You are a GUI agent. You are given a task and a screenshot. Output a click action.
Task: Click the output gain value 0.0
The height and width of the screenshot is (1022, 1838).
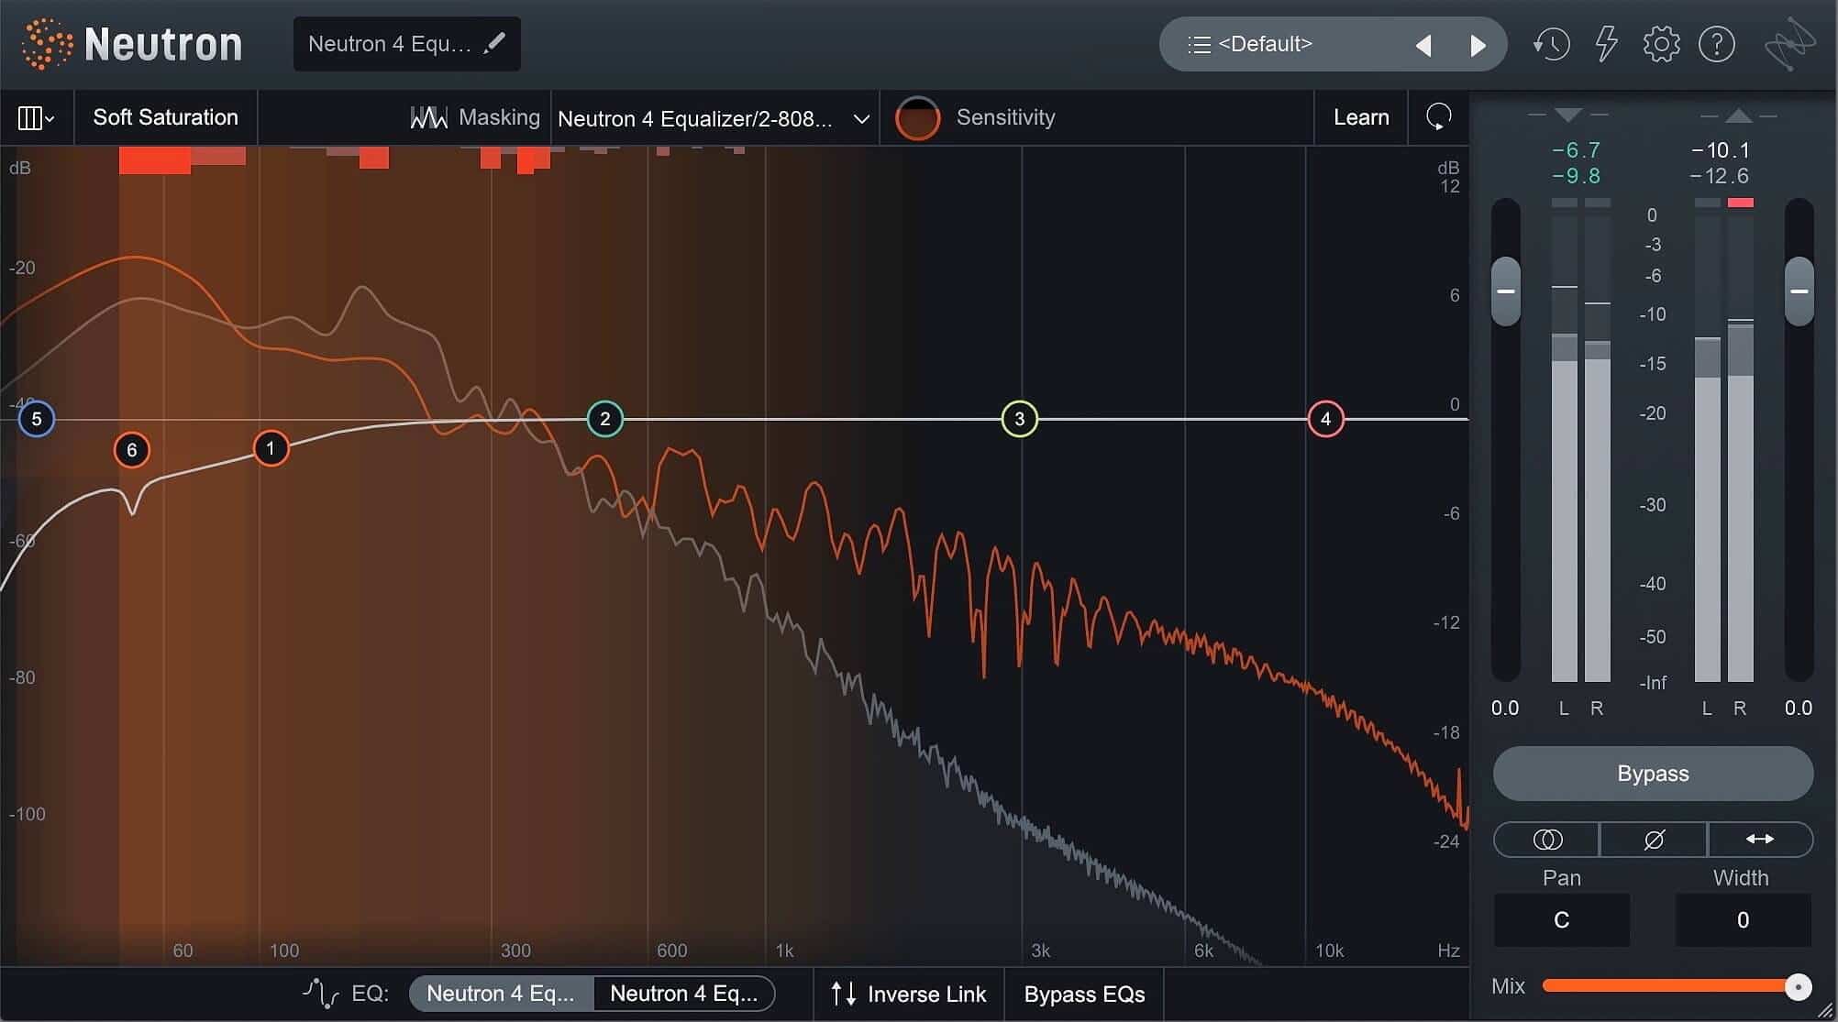1799,708
